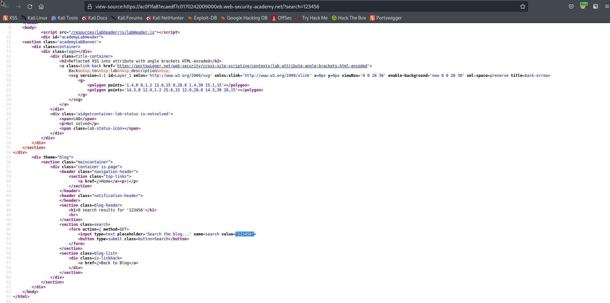This screenshot has height=303, width=610.
Task: Click the 'blog-list' section class value
Action: (105, 253)
